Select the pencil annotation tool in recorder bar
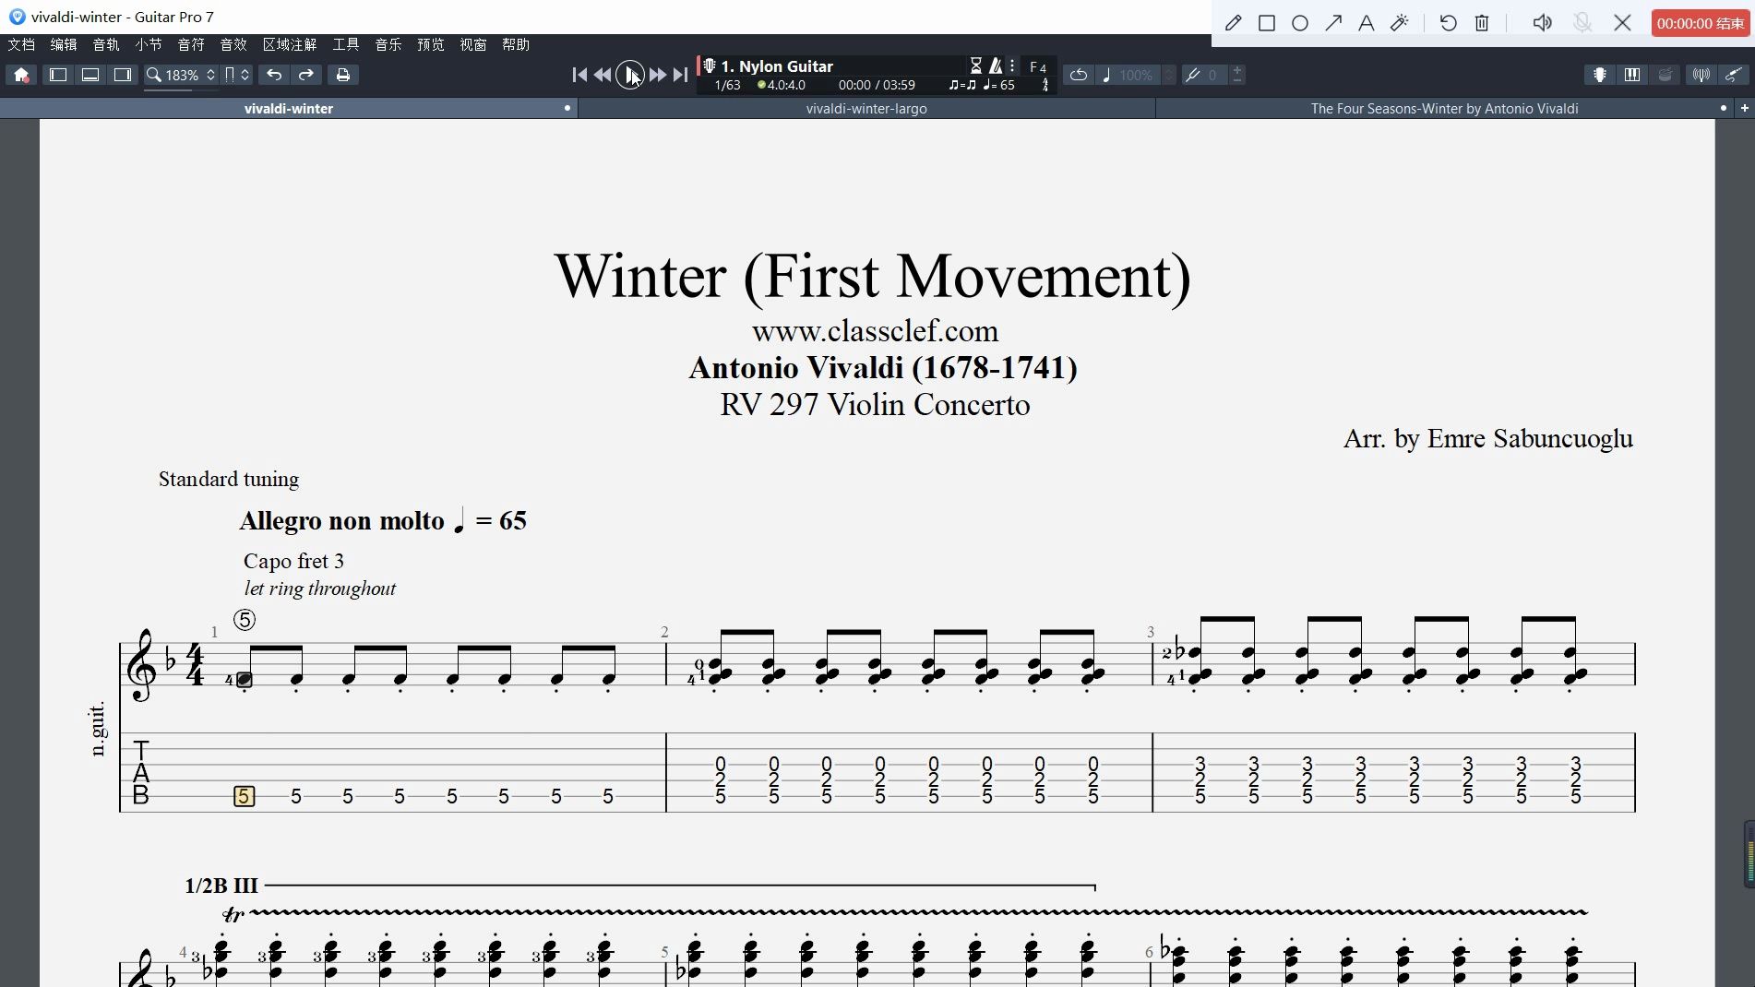This screenshot has width=1755, height=987. (1234, 23)
